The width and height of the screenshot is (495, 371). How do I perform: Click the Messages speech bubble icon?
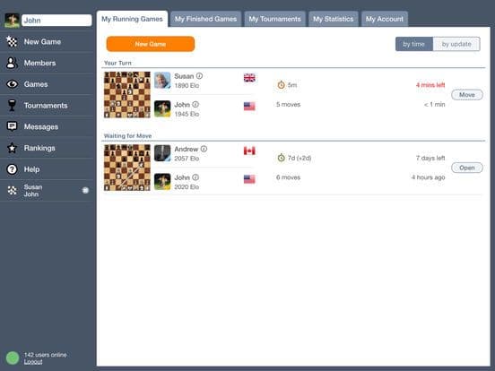(12, 126)
